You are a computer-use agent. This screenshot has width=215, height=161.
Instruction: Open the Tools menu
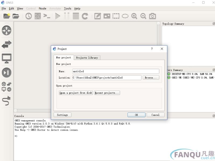coord(68,9)
